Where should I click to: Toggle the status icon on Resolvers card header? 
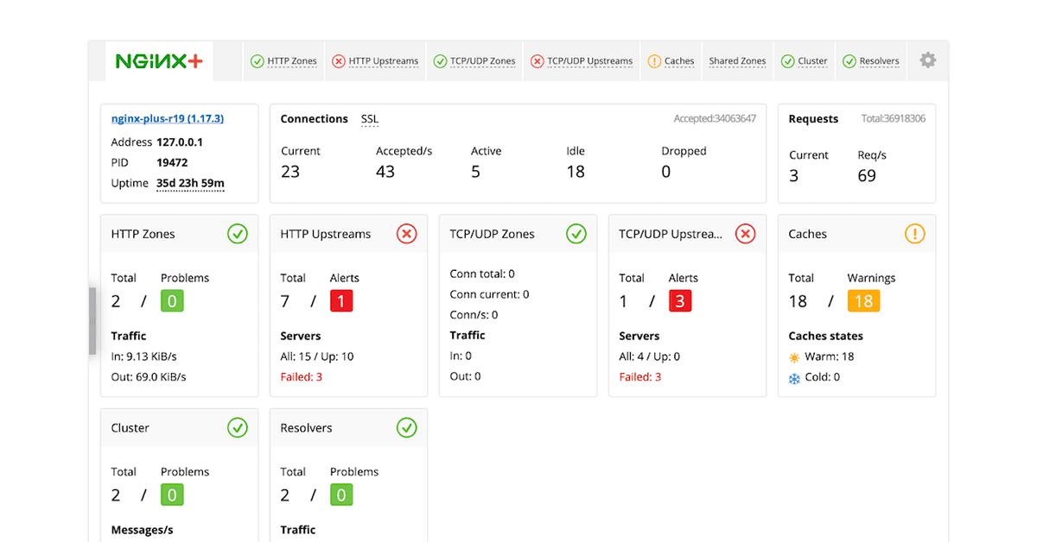[x=406, y=427]
